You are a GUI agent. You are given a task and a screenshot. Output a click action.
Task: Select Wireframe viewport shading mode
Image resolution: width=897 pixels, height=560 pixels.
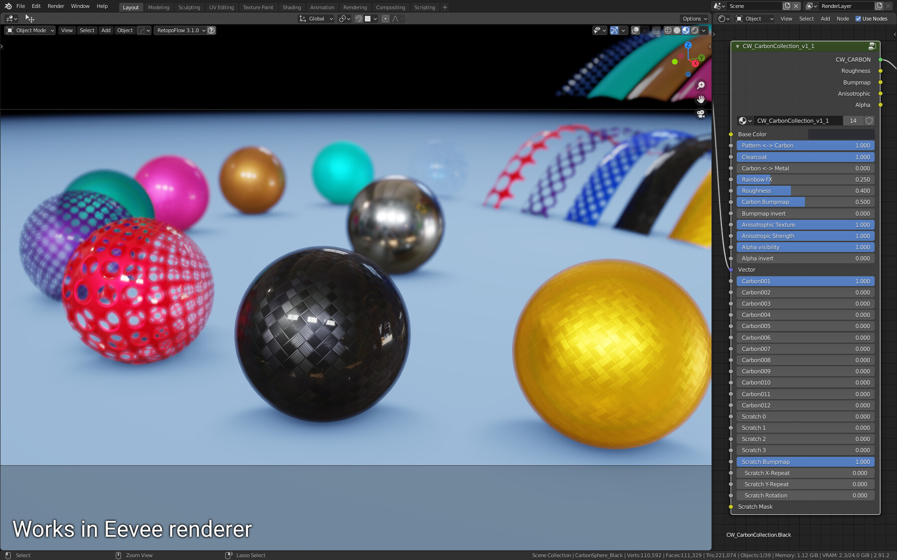(668, 30)
